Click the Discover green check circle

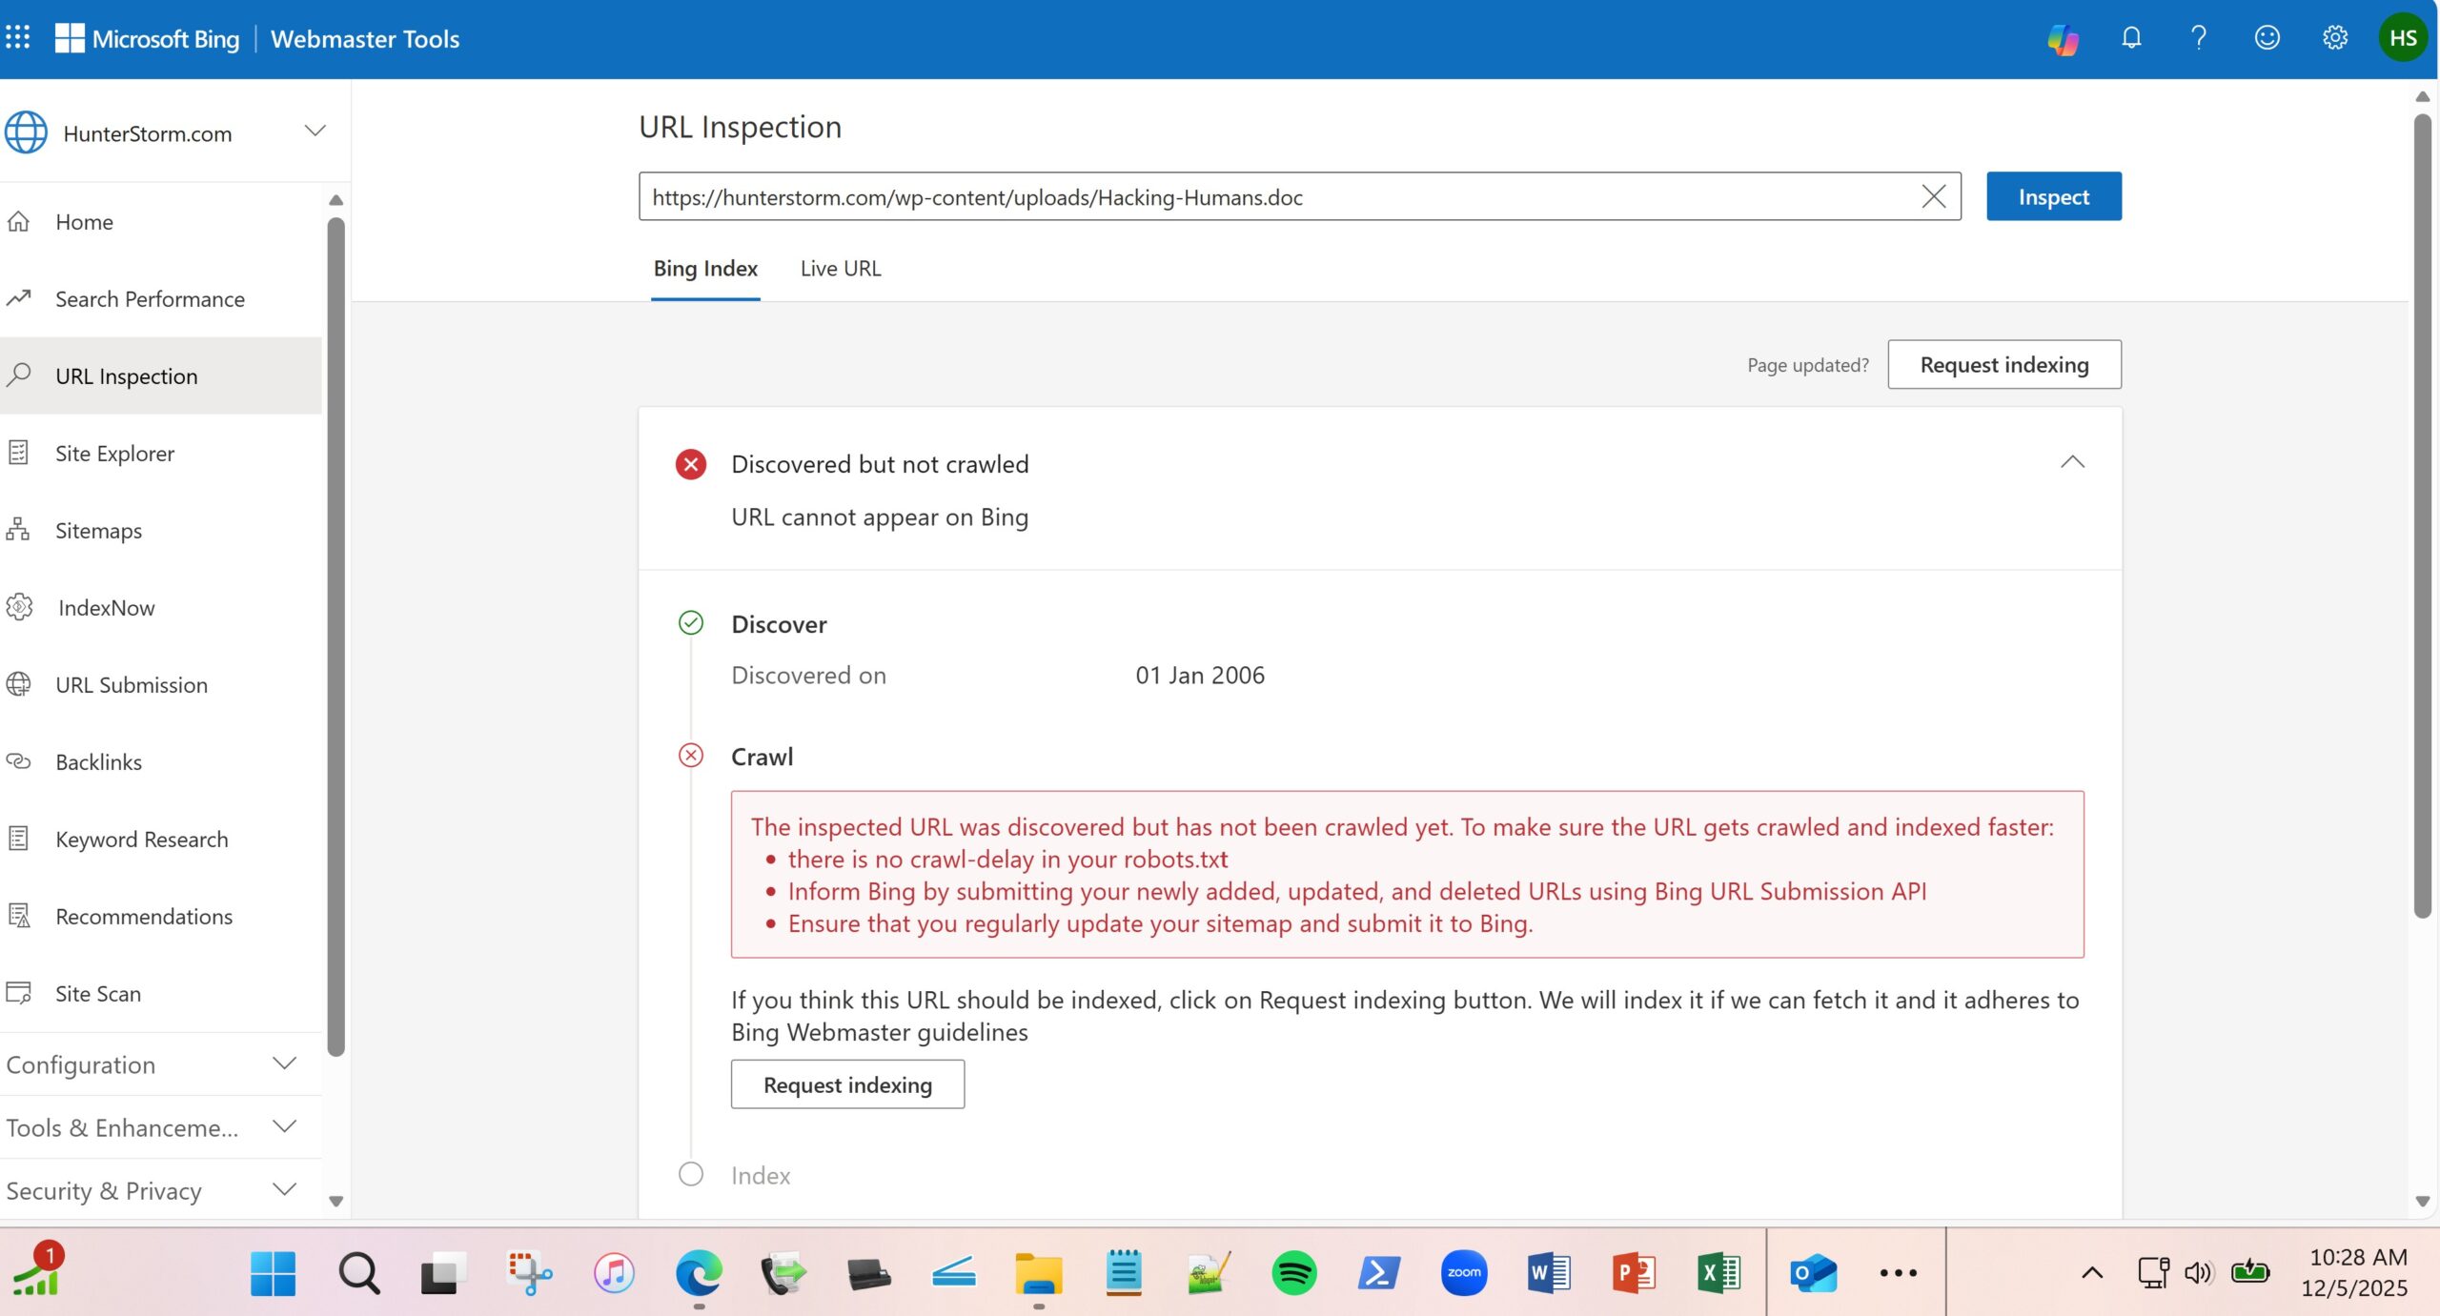[691, 623]
